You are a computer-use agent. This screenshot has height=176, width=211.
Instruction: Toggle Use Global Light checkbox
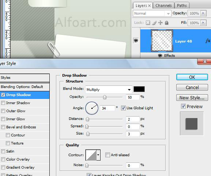123,108
